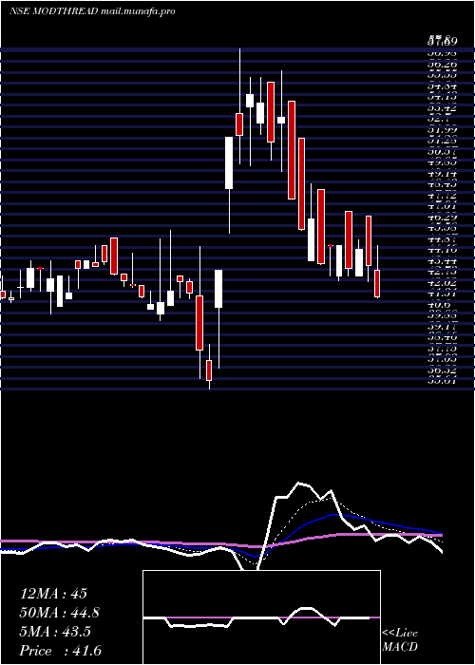This screenshot has height=665, width=475.
Task: Click the NSE MODTHREAD chart title
Action: [x=92, y=11]
